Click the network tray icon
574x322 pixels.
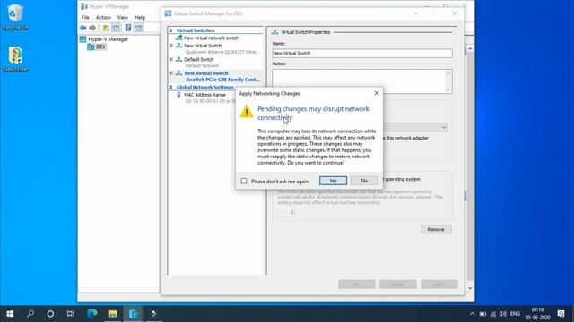(x=493, y=314)
